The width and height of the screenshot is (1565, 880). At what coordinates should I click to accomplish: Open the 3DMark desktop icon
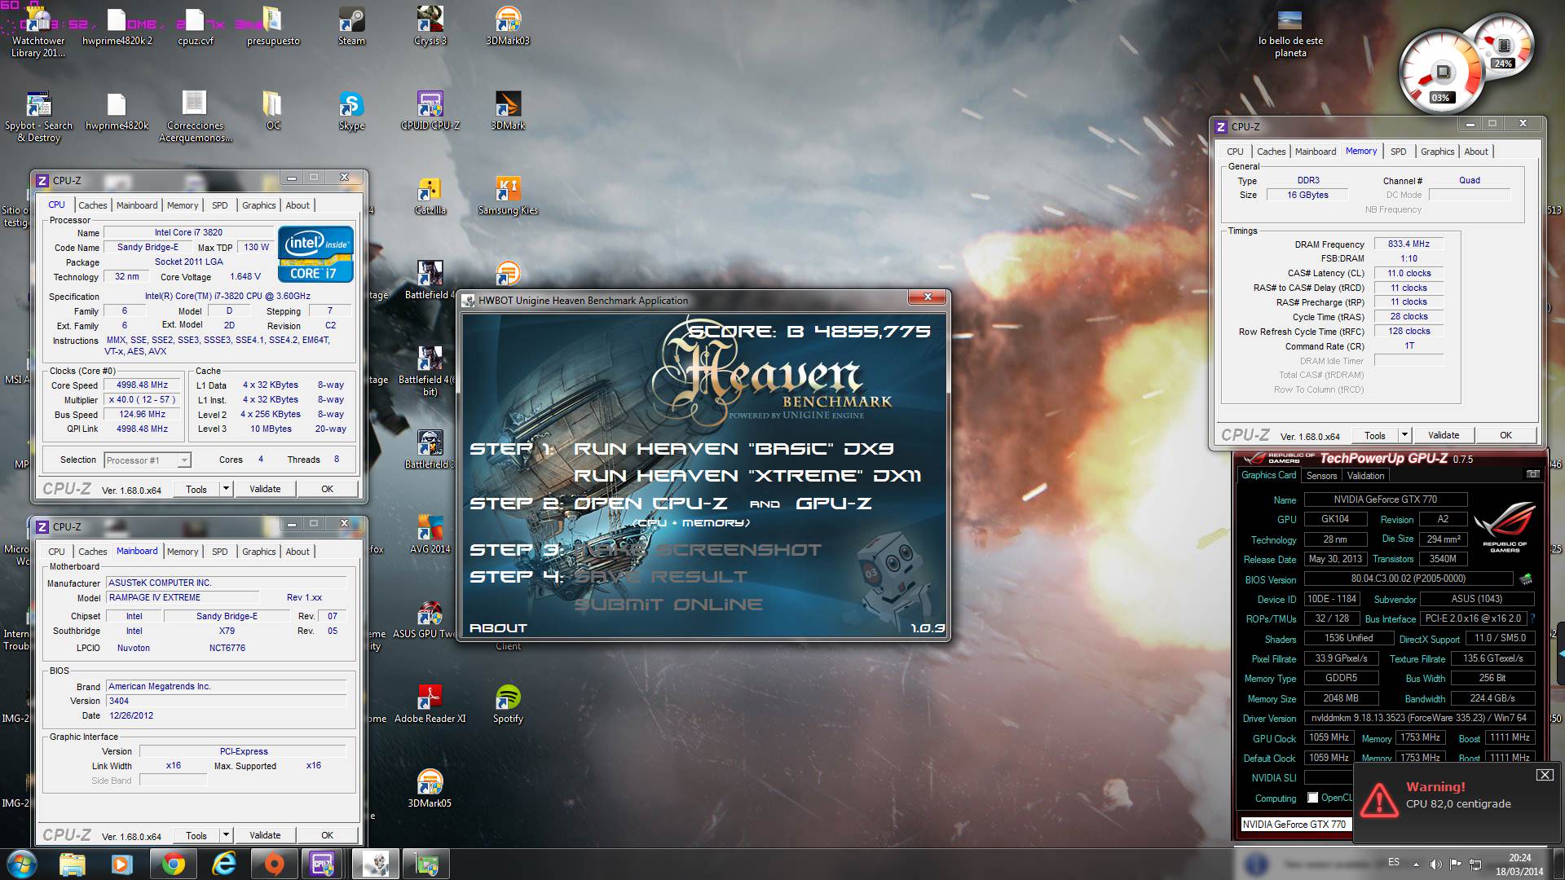click(x=508, y=111)
